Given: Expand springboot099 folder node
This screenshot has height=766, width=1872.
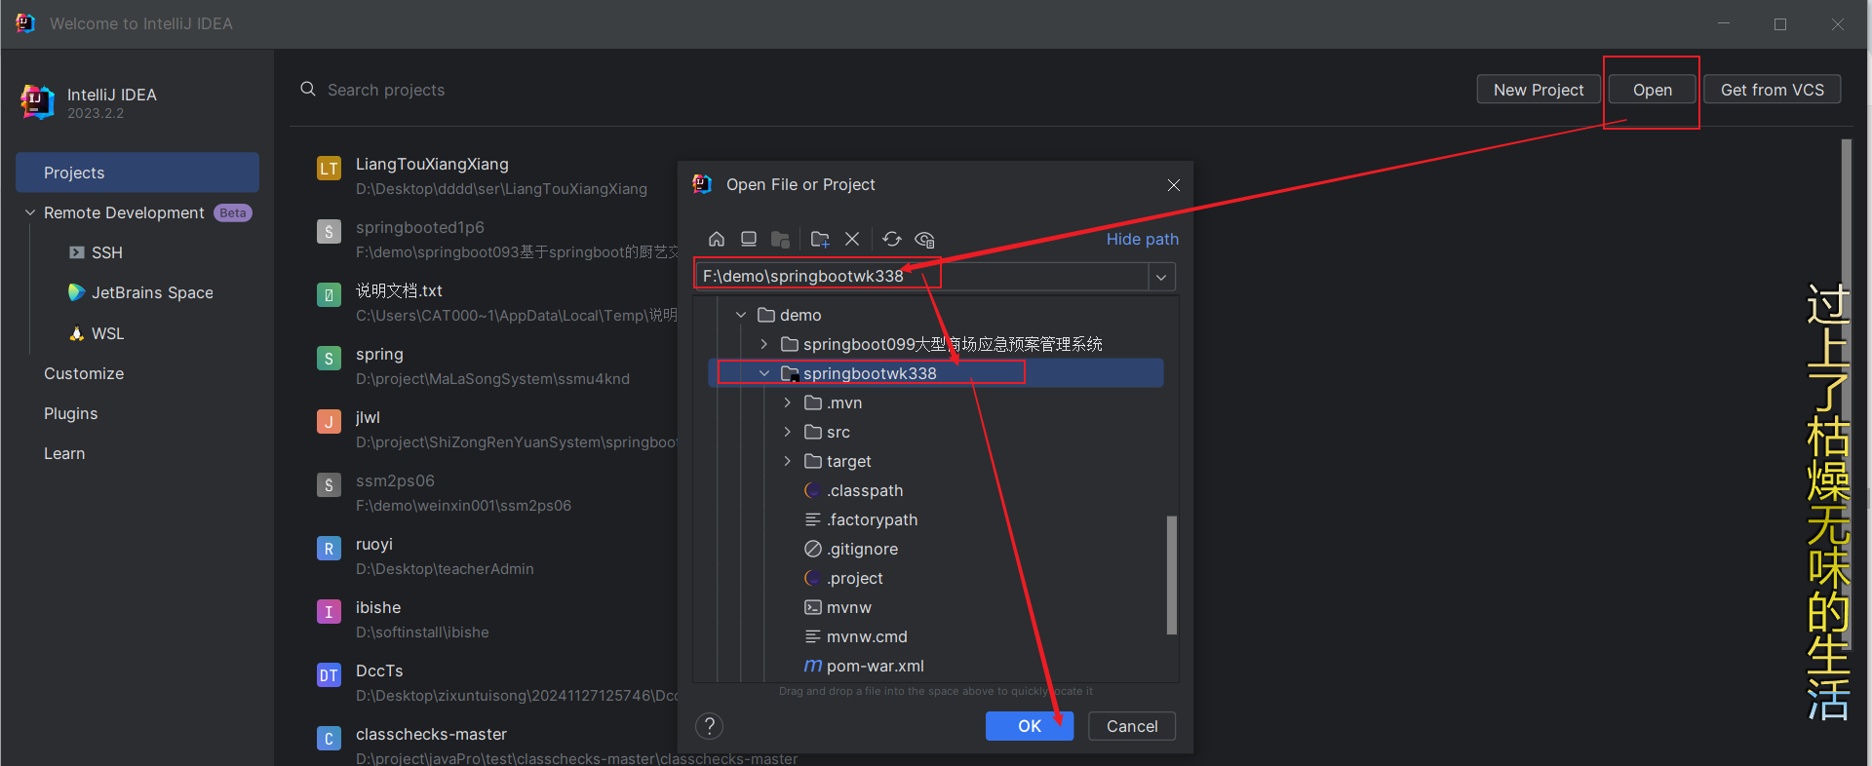Looking at the screenshot, I should click(764, 344).
